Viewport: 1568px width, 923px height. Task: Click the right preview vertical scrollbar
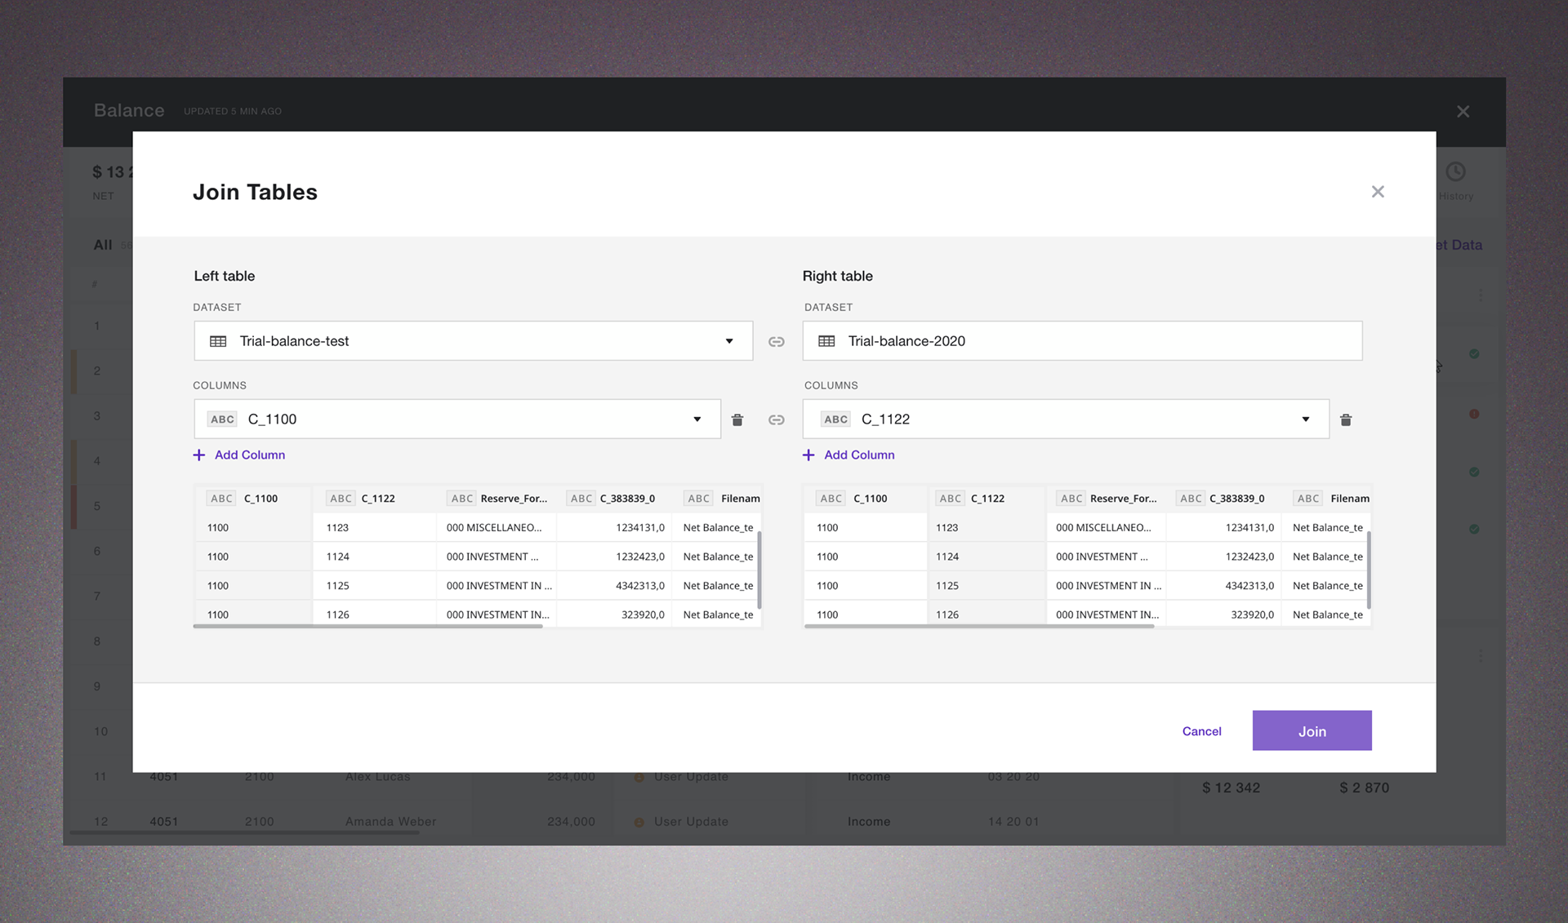pos(1369,570)
